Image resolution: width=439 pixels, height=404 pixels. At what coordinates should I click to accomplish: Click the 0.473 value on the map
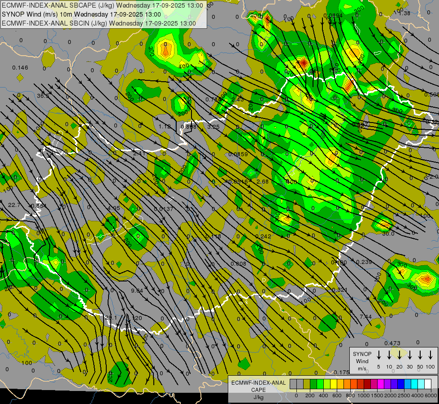pos(392,343)
